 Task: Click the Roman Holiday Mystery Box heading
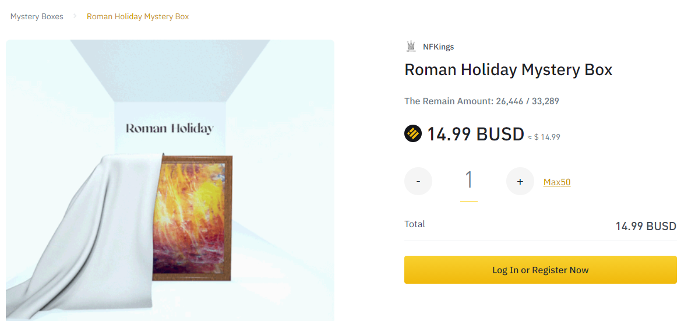[x=508, y=70]
